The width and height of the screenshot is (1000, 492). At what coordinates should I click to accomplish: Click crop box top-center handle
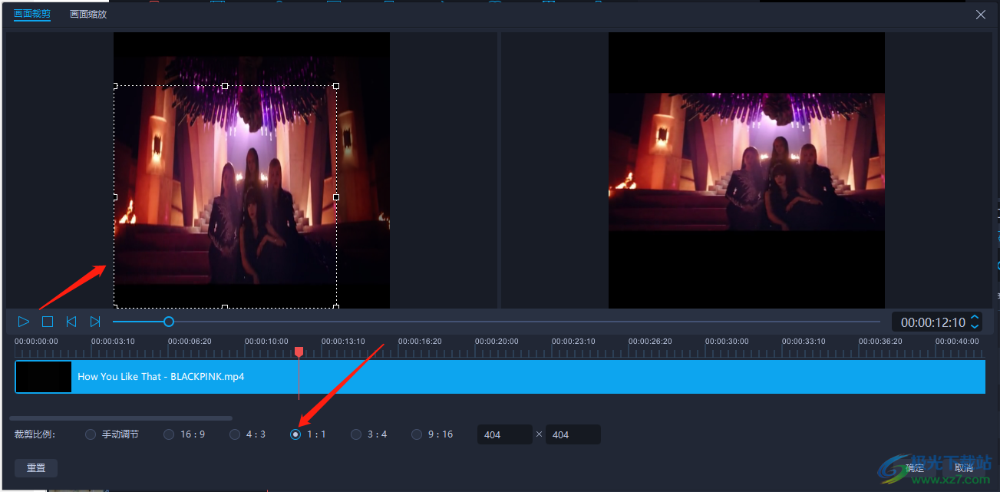click(x=225, y=86)
